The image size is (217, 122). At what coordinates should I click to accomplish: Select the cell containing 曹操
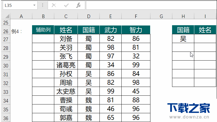pyautogui.click(x=66, y=100)
